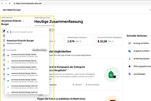The image size is (151, 101).
Task: Reload the page with the browser refresh icon
Action: [x=10, y=3]
